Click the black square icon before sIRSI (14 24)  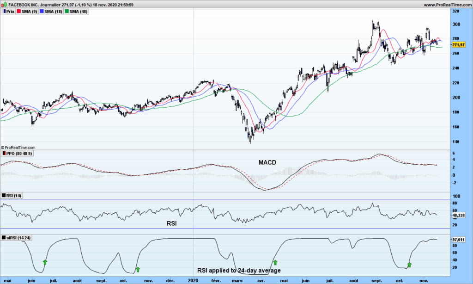4,238
